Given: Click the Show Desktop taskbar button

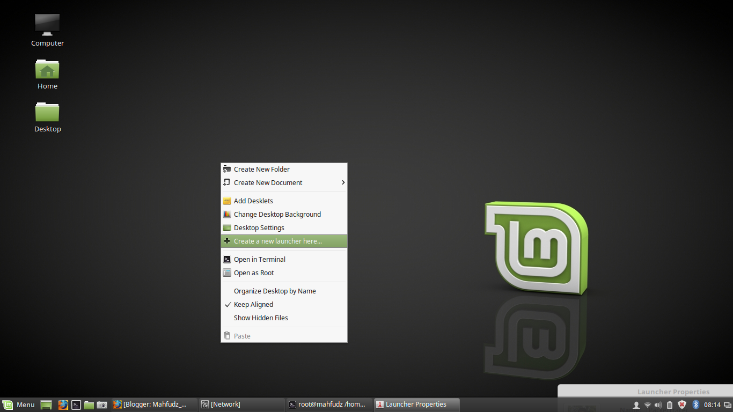Looking at the screenshot, I should [46, 404].
